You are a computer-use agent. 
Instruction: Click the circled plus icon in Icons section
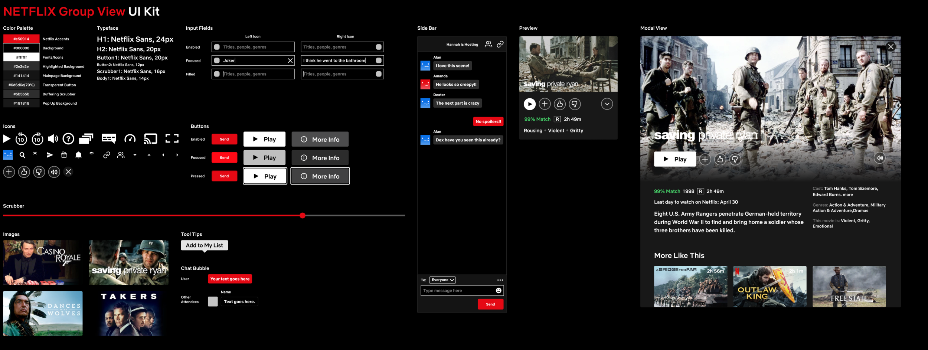pyautogui.click(x=9, y=172)
